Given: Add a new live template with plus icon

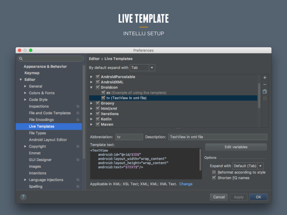Looking at the screenshot, I should coord(265,78).
